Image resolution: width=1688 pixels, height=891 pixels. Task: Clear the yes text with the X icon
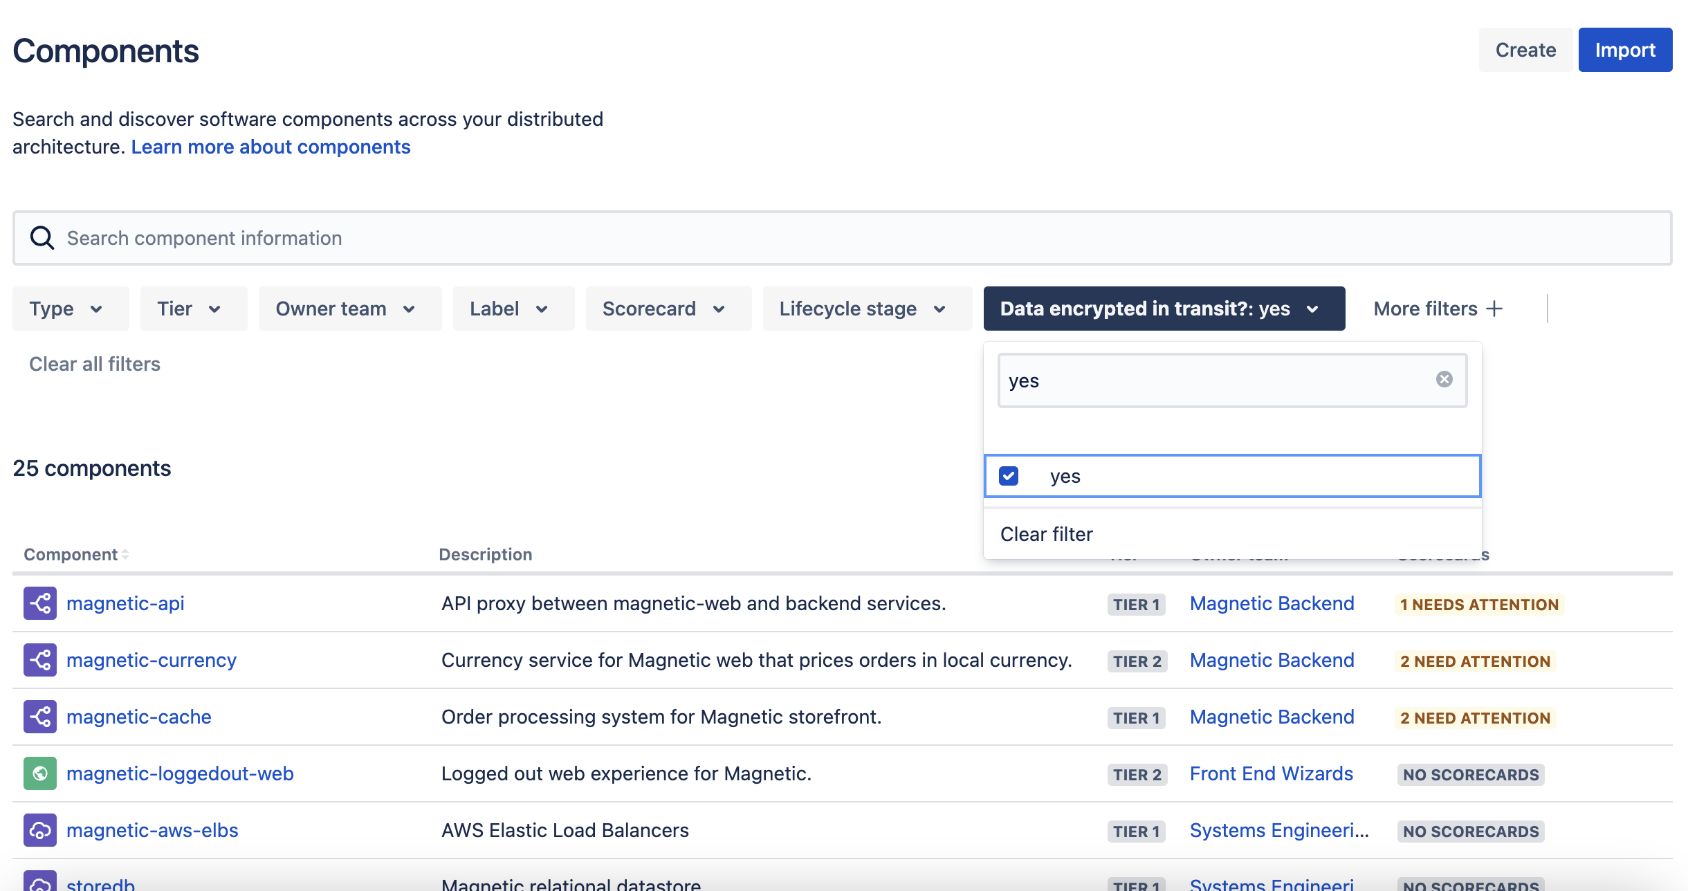1444,379
